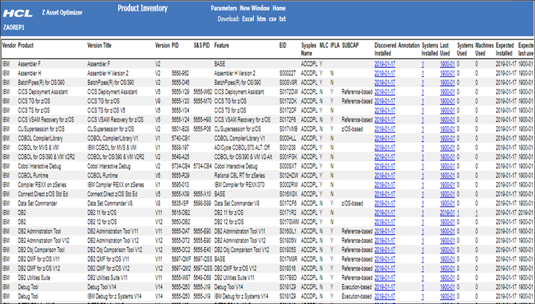
Task: Open Systems Installed count for DB2 12 for z/OS
Action: [x=423, y=222]
